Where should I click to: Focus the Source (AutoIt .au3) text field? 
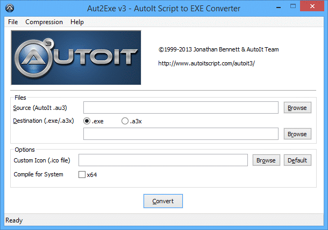tap(181, 108)
